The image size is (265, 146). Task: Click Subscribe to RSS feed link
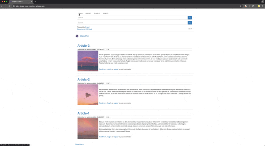tap(84, 29)
